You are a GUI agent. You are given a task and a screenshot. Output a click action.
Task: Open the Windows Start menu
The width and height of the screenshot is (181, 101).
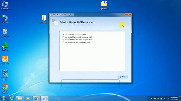(3, 98)
